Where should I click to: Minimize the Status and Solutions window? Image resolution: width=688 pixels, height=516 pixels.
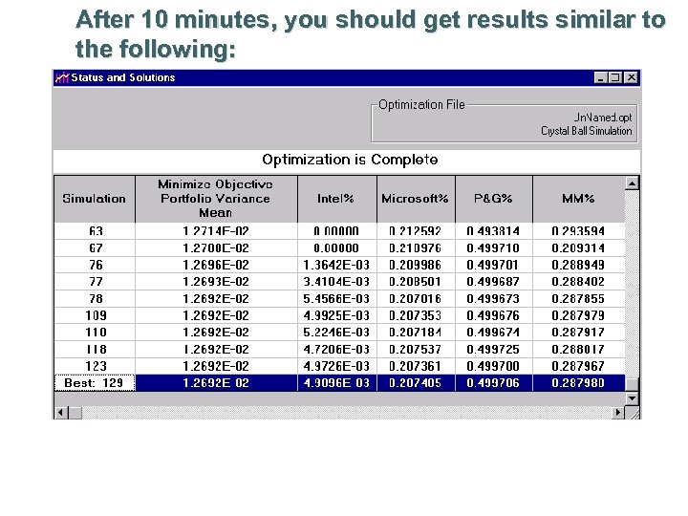click(x=601, y=77)
